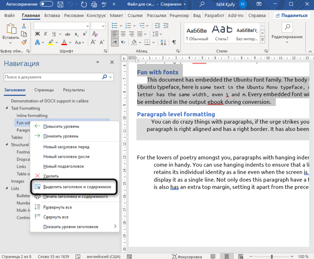314x259 pixels.
Task: Click the search magnifier icon in Editing group
Action: coord(287,27)
